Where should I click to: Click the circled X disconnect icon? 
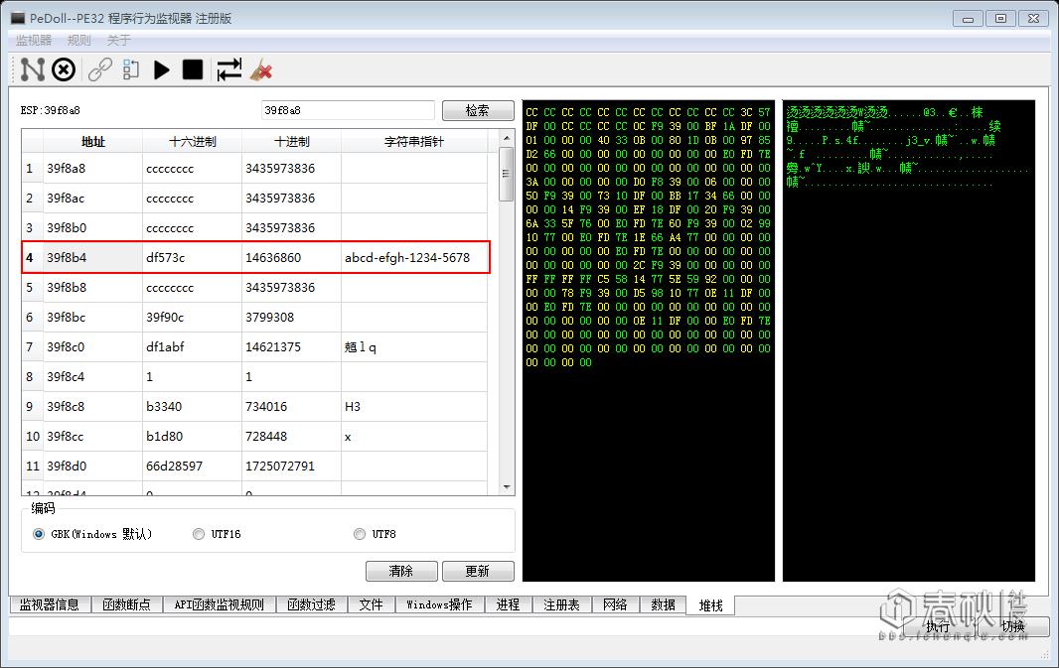click(x=64, y=69)
